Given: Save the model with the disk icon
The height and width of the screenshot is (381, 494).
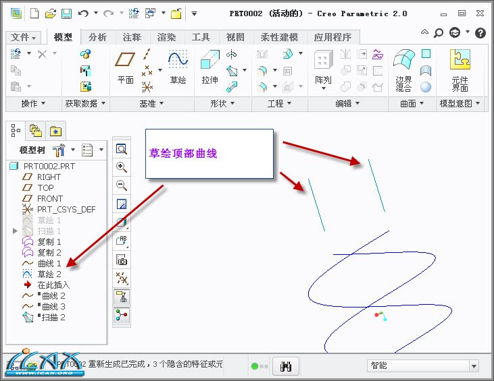Looking at the screenshot, I should 66,13.
